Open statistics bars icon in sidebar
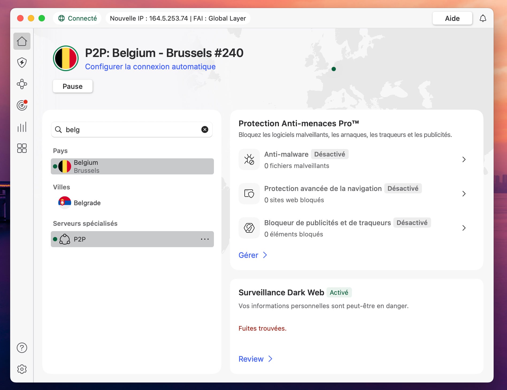Screen dimensions: 507x390 pyautogui.click(x=22, y=127)
